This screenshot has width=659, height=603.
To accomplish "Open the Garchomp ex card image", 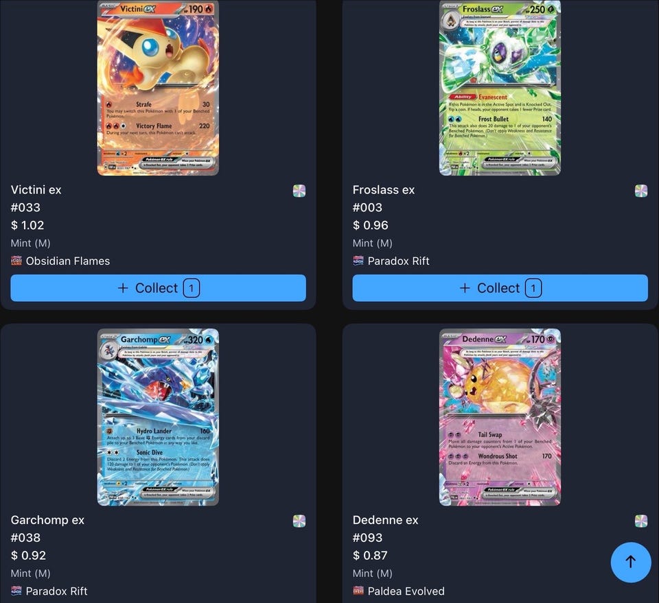I will tap(158, 417).
